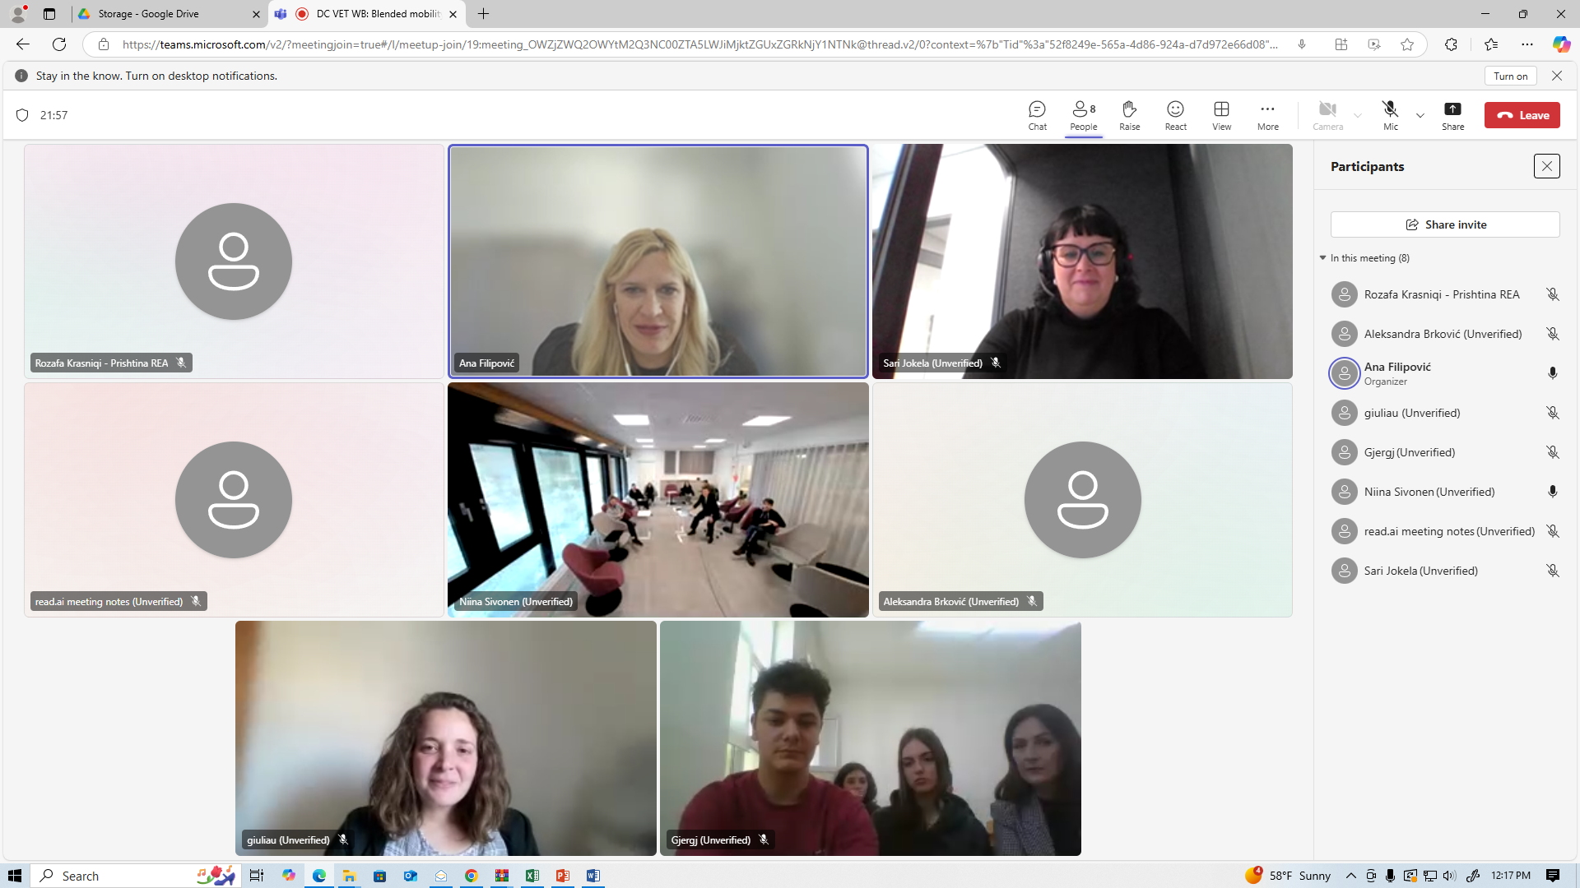
Task: Open Excel from the Windows taskbar
Action: (x=532, y=876)
